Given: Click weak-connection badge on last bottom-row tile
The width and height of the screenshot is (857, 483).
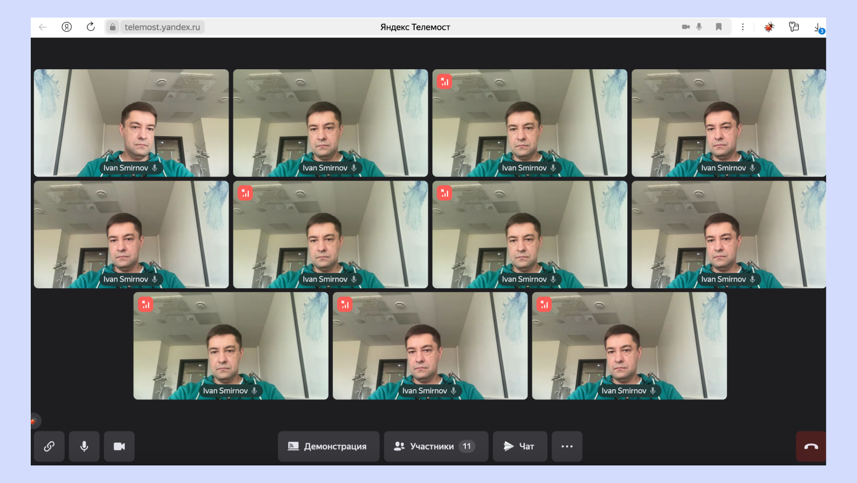Looking at the screenshot, I should (x=544, y=305).
